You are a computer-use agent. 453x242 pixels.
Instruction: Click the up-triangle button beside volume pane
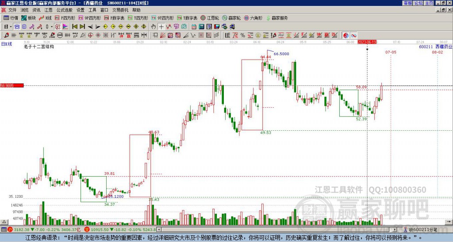(x=4, y=222)
